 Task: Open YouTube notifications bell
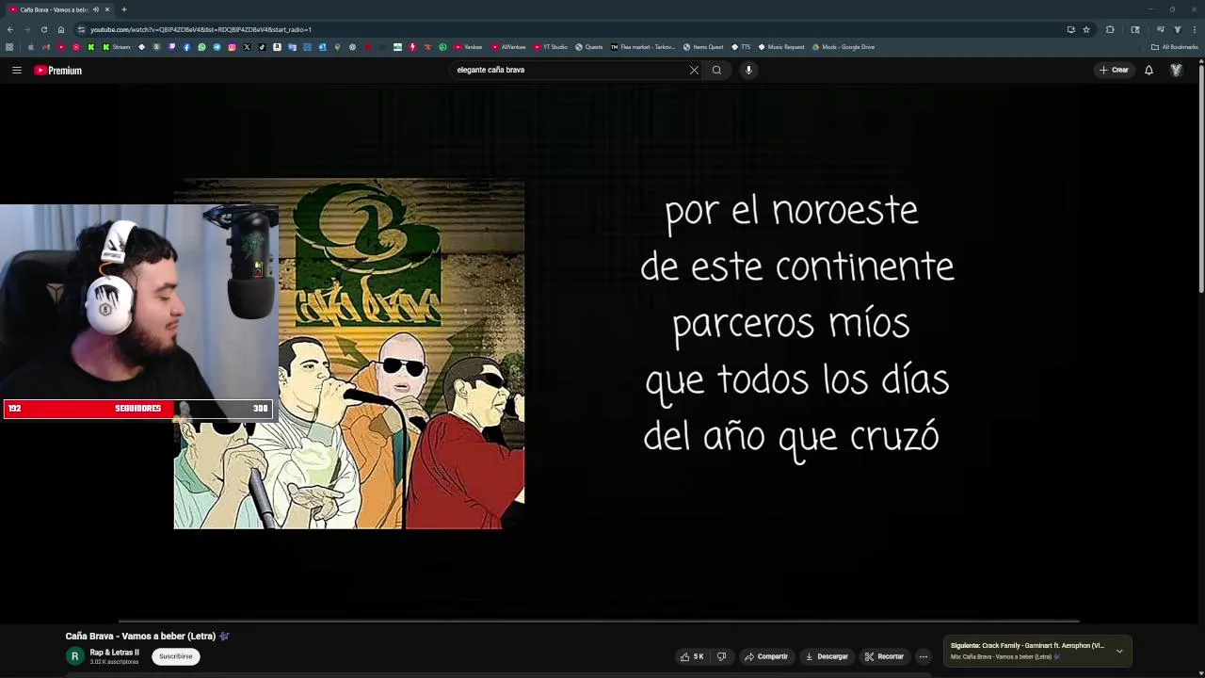(1149, 70)
